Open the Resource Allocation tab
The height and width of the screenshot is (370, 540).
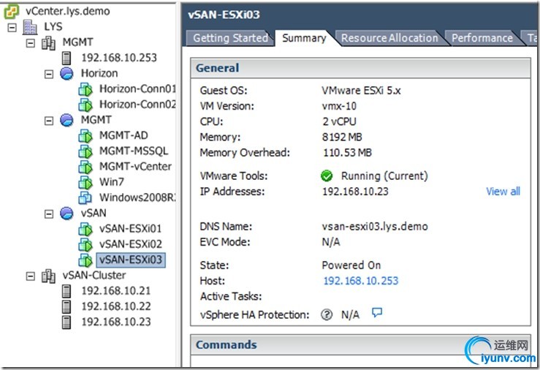coord(389,38)
